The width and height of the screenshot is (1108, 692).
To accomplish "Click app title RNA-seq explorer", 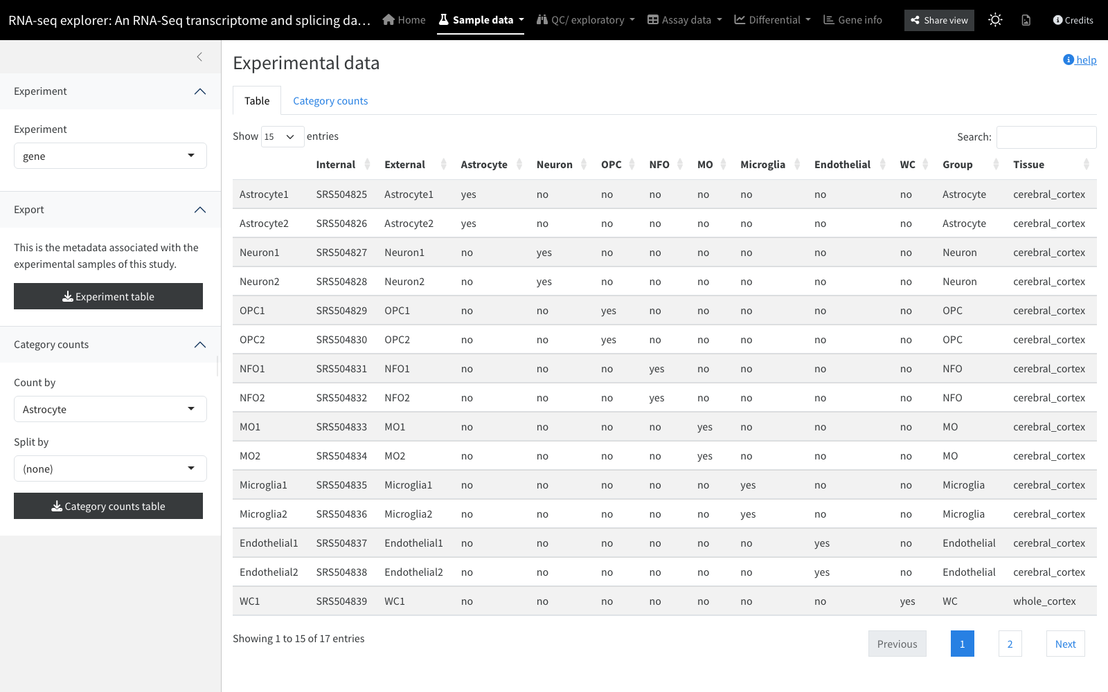I will click(189, 20).
